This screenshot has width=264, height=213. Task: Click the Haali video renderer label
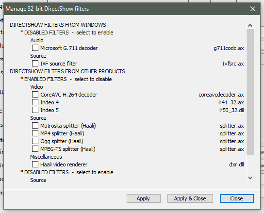(x=64, y=164)
